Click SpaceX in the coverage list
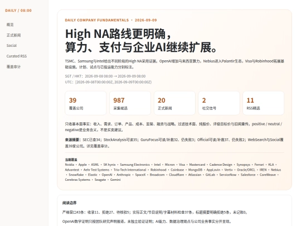The image size is (301, 226). point(140,175)
